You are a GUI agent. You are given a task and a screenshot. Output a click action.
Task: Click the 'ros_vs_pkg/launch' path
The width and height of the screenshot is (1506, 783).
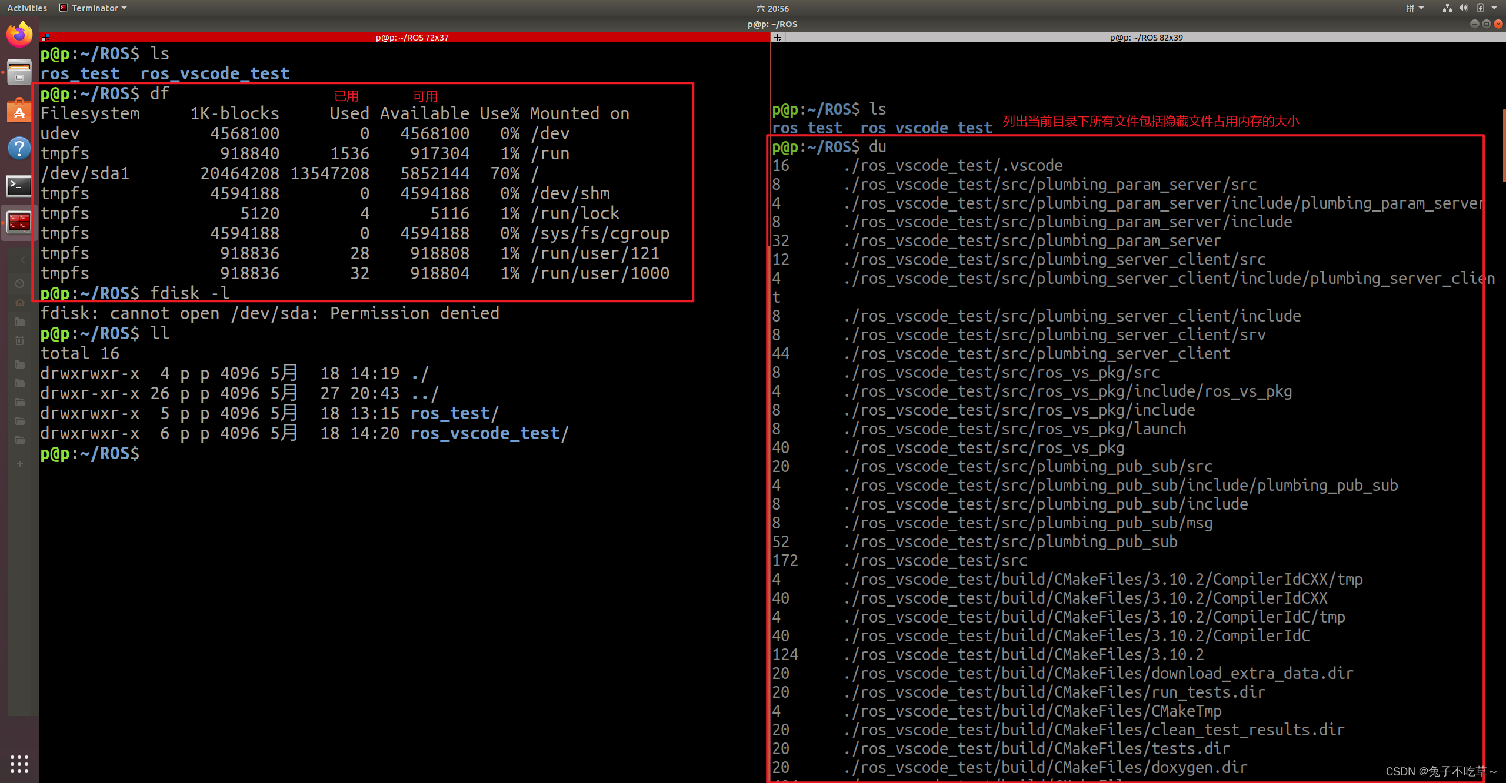(x=1111, y=429)
